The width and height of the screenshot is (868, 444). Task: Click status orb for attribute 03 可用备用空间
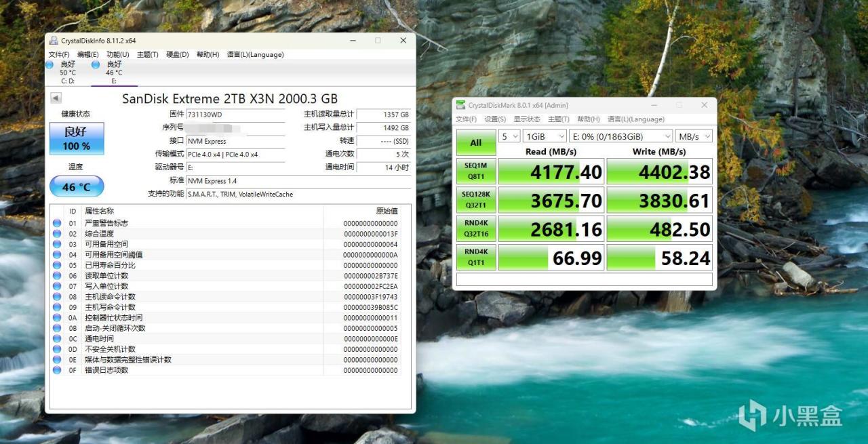(57, 244)
